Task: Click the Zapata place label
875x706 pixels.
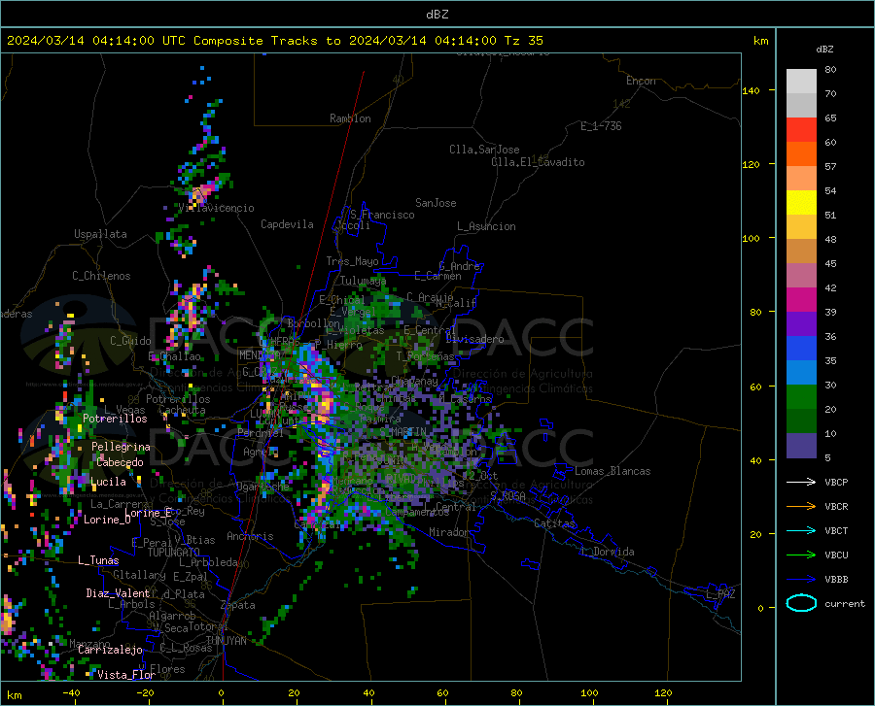Action: [x=238, y=605]
